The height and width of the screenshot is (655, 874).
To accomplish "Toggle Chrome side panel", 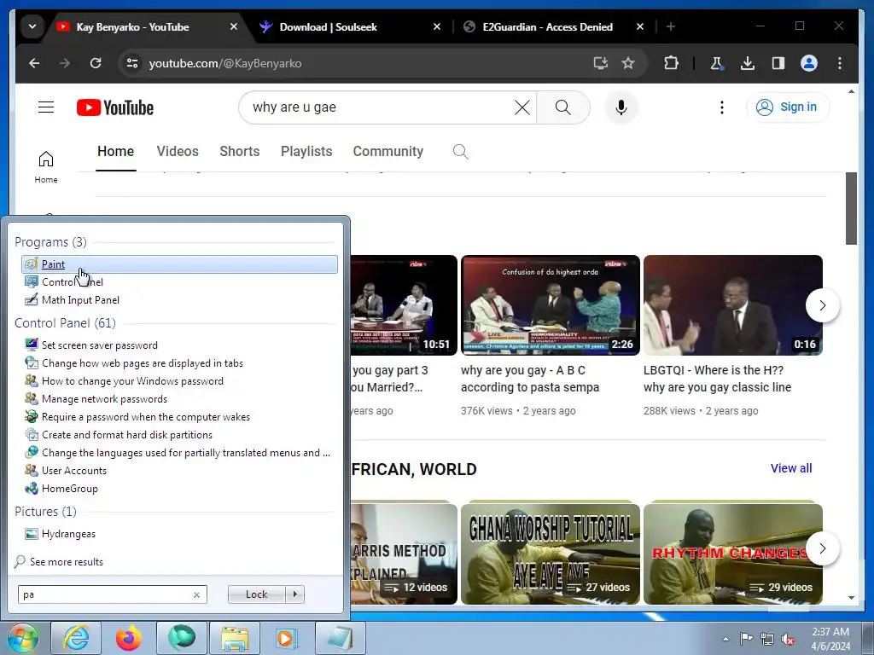I will 778,63.
